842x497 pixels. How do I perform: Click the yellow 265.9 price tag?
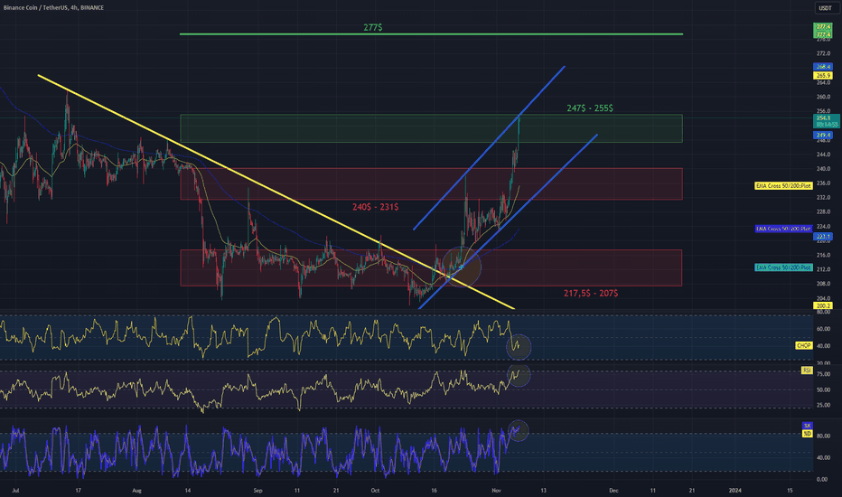point(823,76)
